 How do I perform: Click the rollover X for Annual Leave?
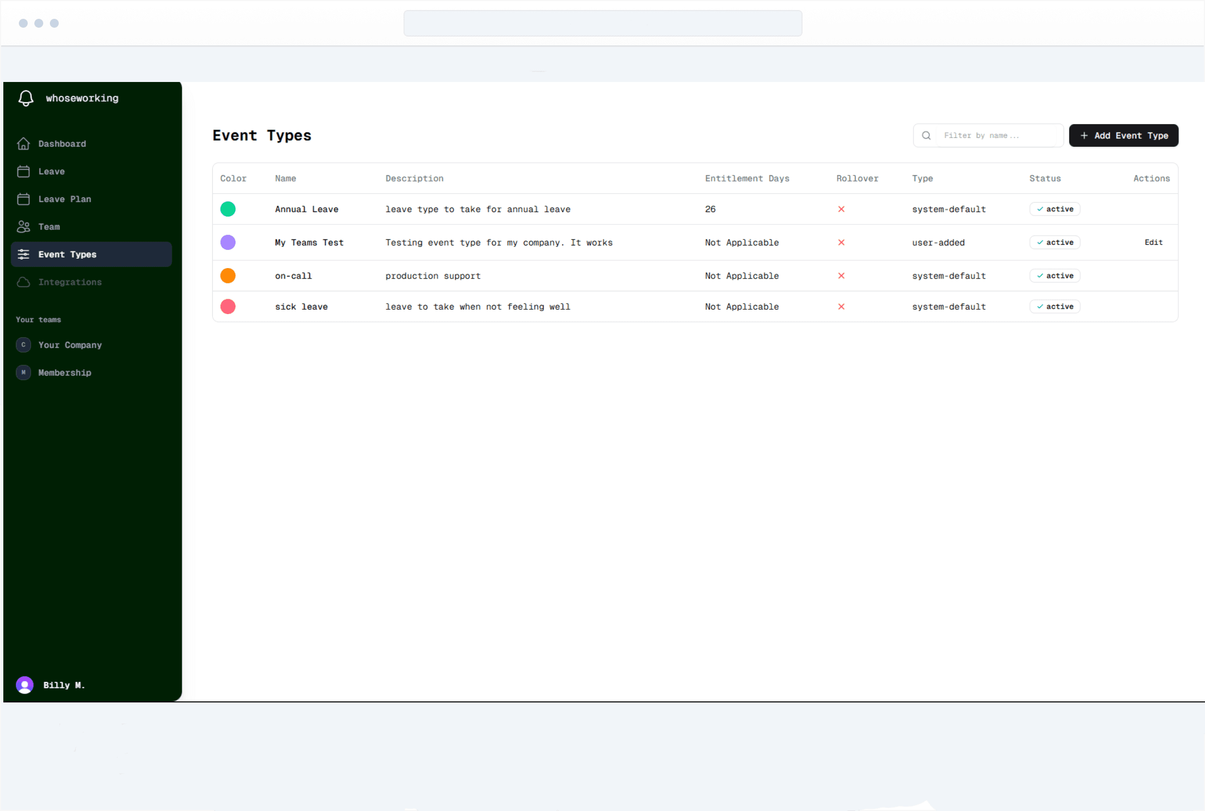pyautogui.click(x=841, y=209)
